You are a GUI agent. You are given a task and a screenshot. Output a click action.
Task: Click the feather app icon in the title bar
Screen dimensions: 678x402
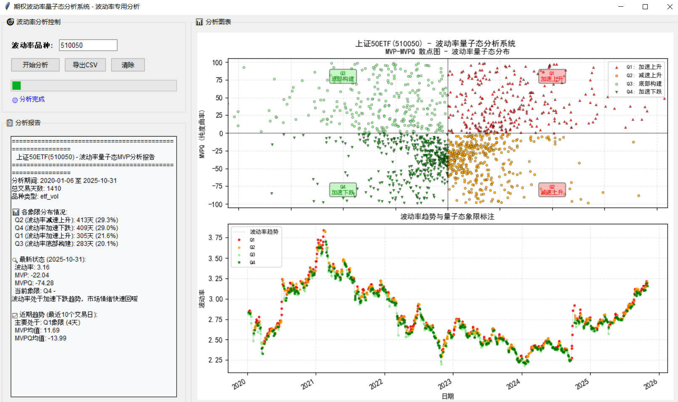[7, 6]
